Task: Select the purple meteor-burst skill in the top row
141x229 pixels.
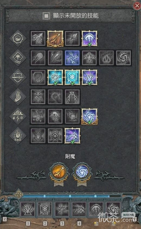Action: click(89, 38)
